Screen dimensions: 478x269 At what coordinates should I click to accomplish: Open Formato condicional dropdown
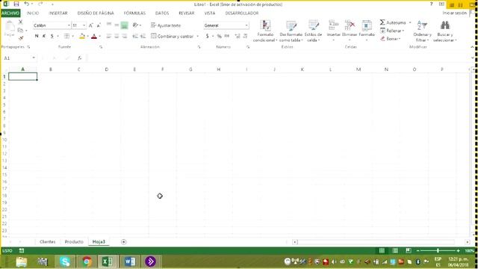click(x=265, y=31)
